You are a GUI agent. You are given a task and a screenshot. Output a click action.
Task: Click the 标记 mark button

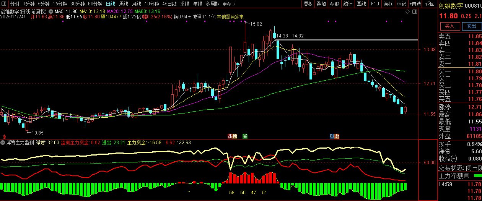pyautogui.click(x=401, y=4)
